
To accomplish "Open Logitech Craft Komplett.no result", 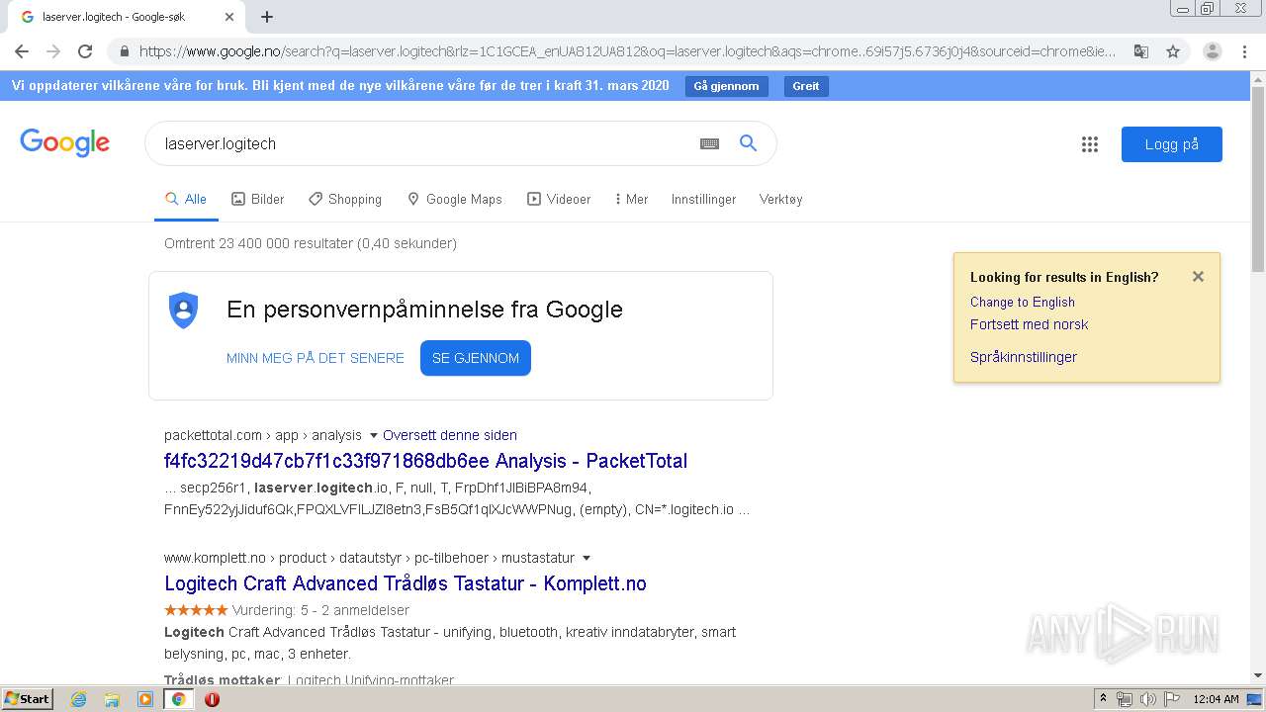I will 406,583.
